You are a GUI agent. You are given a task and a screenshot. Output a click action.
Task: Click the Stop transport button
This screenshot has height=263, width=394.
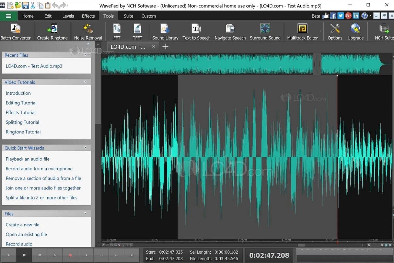tap(24, 255)
